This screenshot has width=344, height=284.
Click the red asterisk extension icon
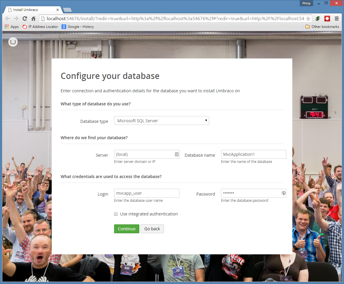[x=327, y=18]
